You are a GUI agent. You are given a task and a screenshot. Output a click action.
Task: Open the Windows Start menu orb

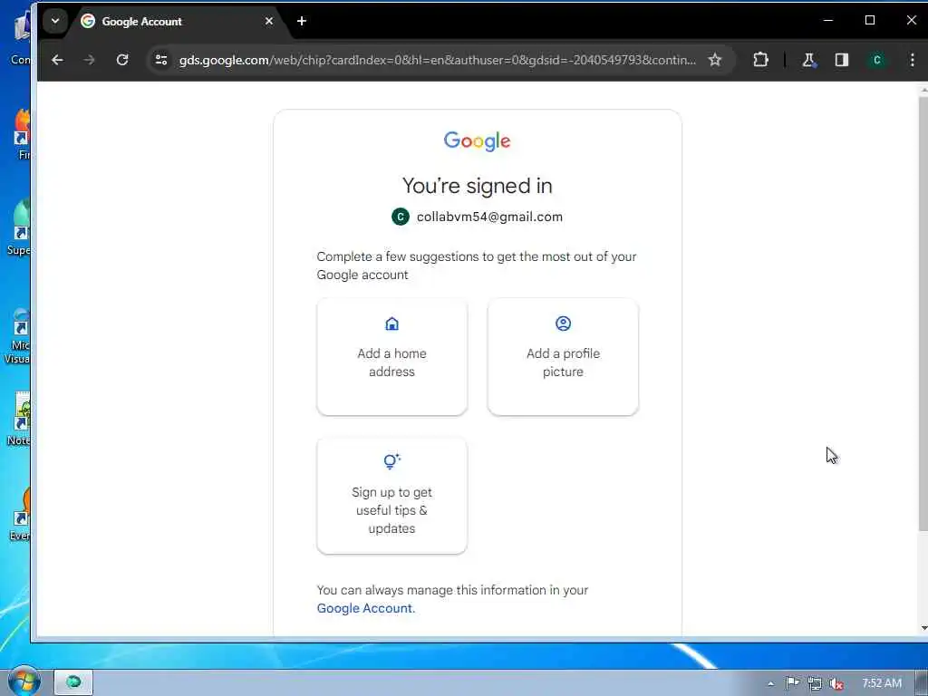point(24,680)
